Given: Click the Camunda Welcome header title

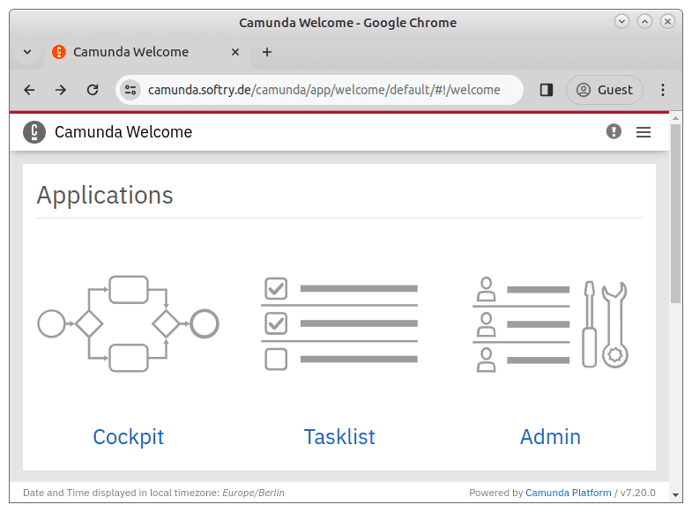Looking at the screenshot, I should [123, 132].
